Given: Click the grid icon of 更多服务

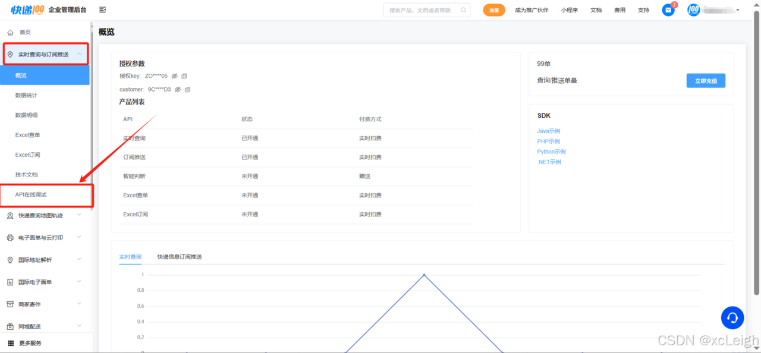Looking at the screenshot, I should [x=11, y=343].
